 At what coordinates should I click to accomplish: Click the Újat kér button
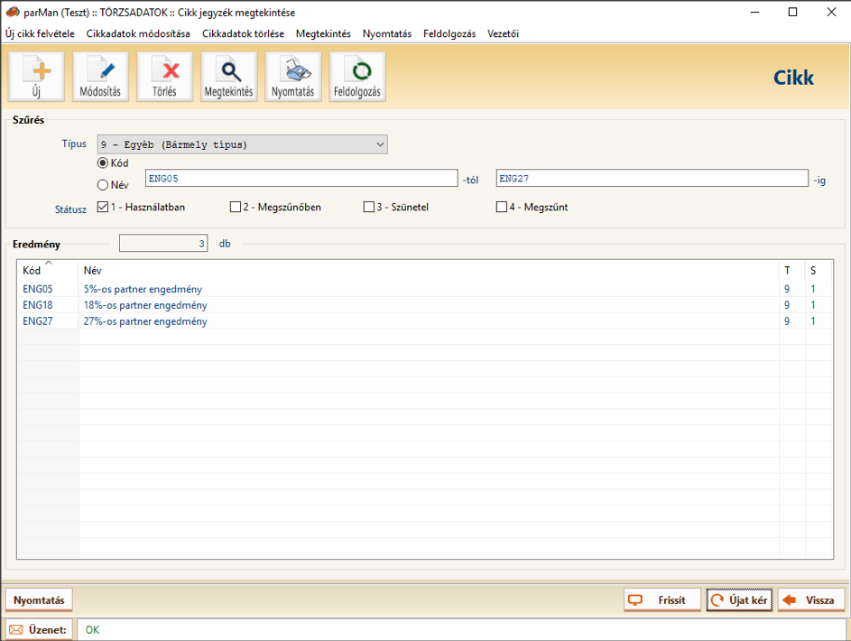click(x=739, y=600)
